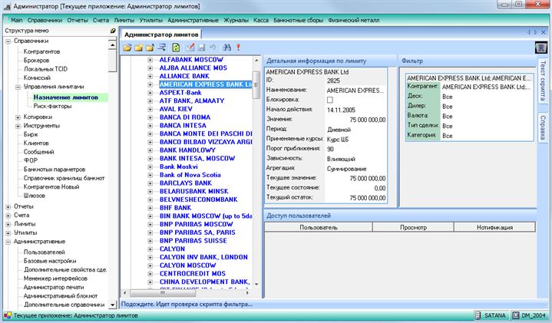This screenshot has height=323, width=552.
Task: Select Bank of Nova Scotia in list
Action: tap(190, 175)
